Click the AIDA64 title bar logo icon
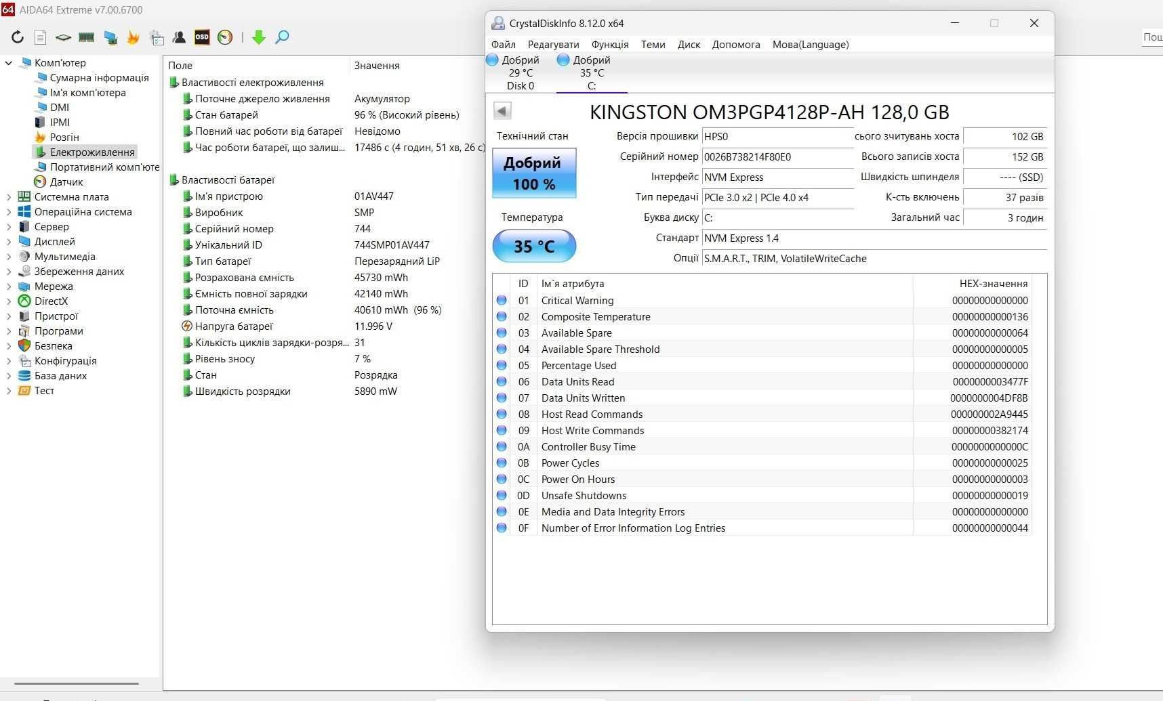1163x701 pixels. [7, 9]
